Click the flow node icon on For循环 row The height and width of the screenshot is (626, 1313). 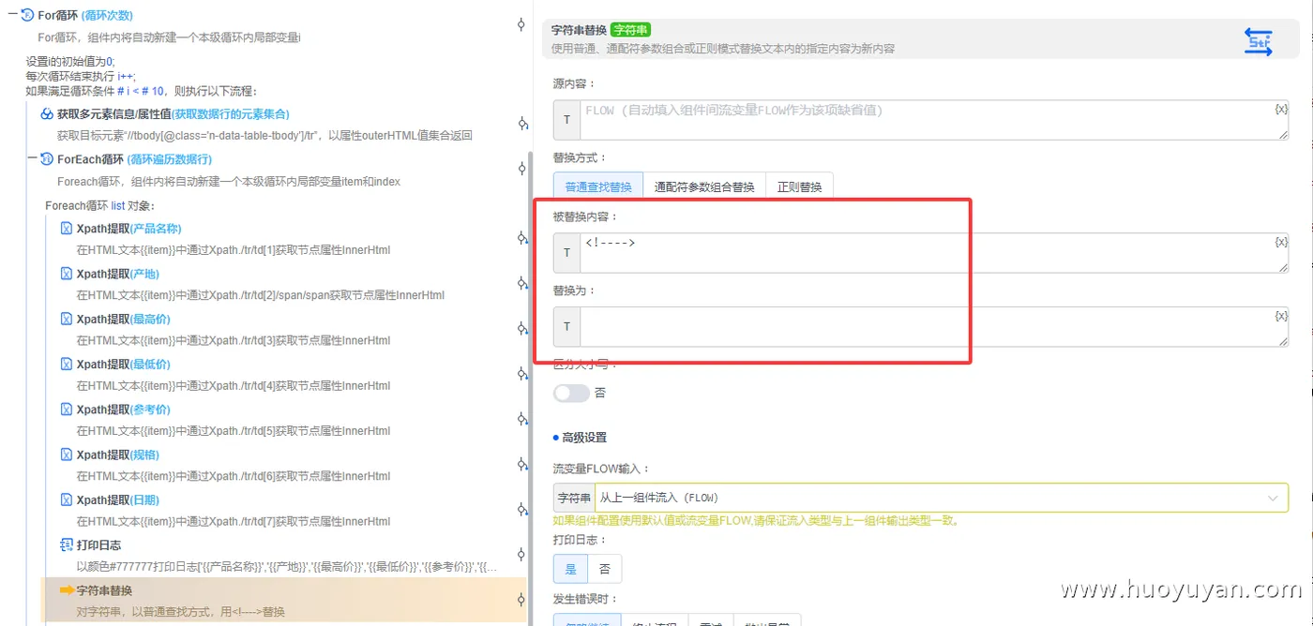click(x=521, y=25)
